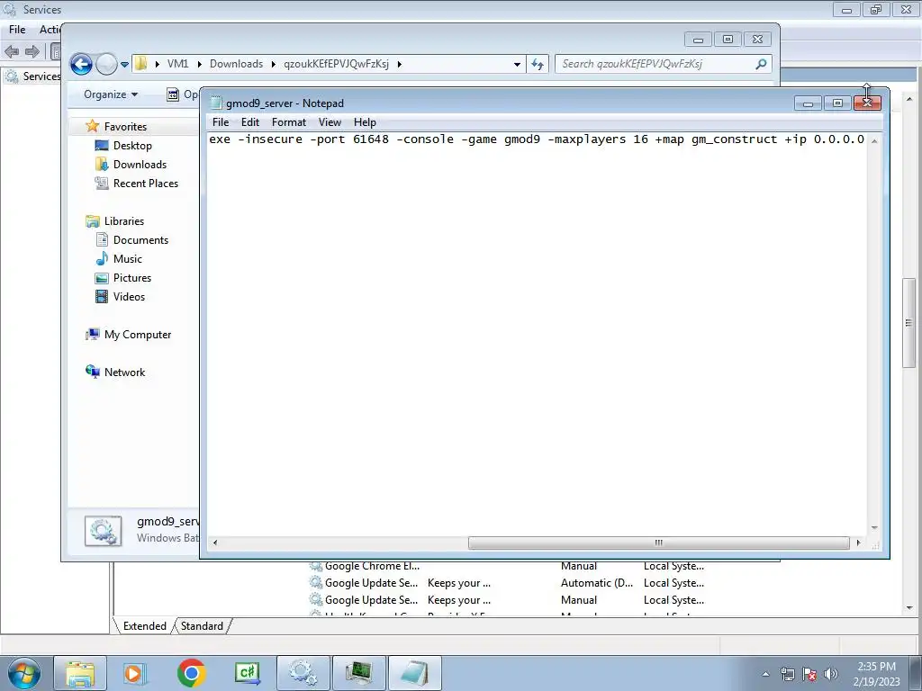The width and height of the screenshot is (922, 691).
Task: Select Network in the navigation pane
Action: coord(124,372)
